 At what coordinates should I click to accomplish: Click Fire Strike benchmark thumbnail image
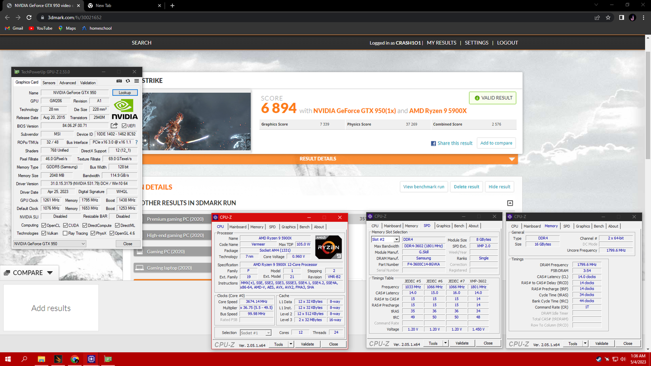(x=197, y=121)
